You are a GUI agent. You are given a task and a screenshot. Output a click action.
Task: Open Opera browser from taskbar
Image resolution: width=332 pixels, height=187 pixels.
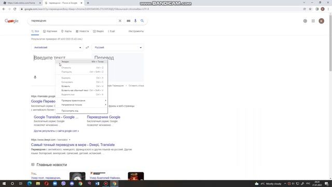pos(46,183)
